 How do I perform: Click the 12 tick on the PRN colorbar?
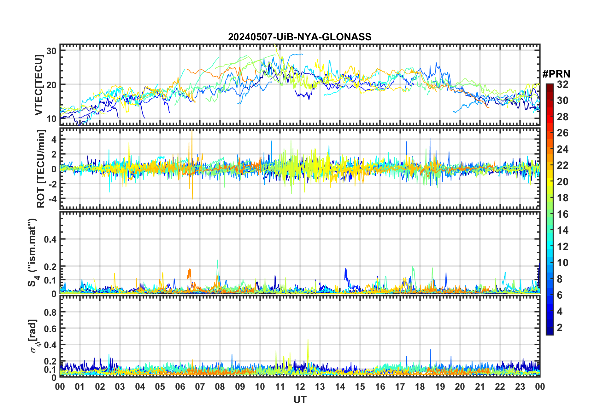tap(562, 247)
